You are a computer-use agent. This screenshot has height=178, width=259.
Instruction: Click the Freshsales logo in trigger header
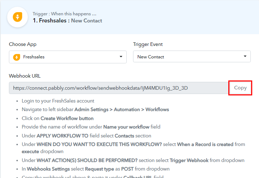[x=17, y=17]
